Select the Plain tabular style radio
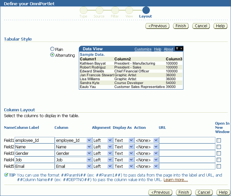 (52, 49)
